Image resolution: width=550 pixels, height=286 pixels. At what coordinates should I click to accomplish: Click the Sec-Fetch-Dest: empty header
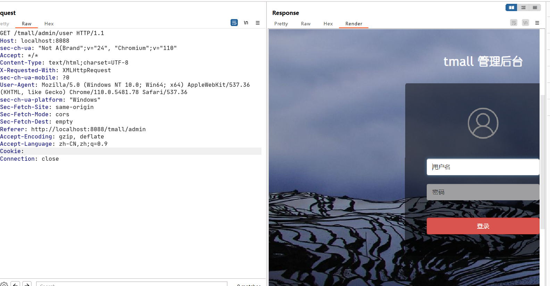click(36, 122)
